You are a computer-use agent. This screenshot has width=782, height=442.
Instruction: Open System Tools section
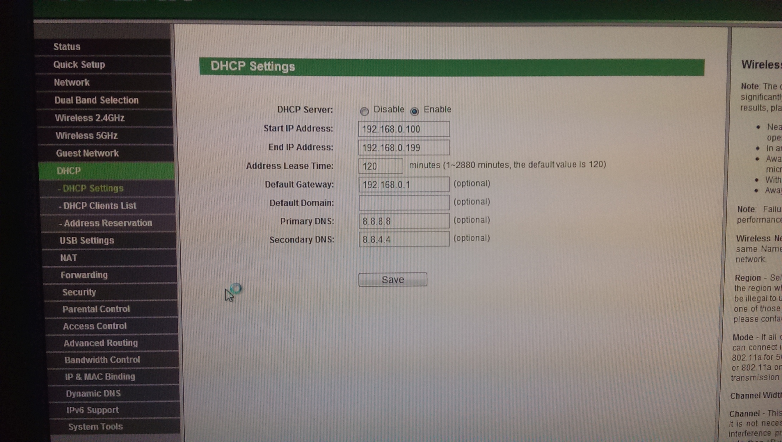[95, 427]
